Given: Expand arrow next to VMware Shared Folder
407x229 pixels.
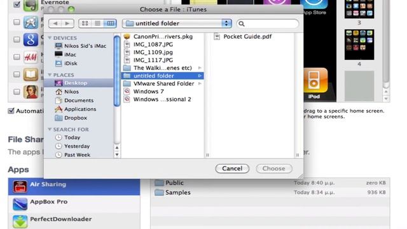Looking at the screenshot, I should [x=200, y=83].
